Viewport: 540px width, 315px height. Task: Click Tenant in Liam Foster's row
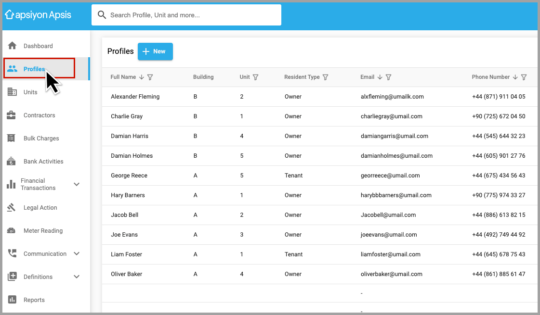pos(293,254)
